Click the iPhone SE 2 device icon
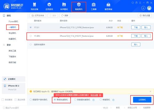 pos(5,86)
